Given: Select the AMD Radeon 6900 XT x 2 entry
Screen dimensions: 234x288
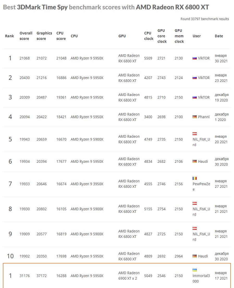Looking at the screenshot, I should coord(129,275).
